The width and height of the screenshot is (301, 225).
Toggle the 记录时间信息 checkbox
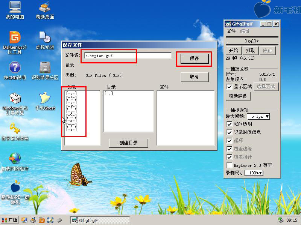coord(229,132)
